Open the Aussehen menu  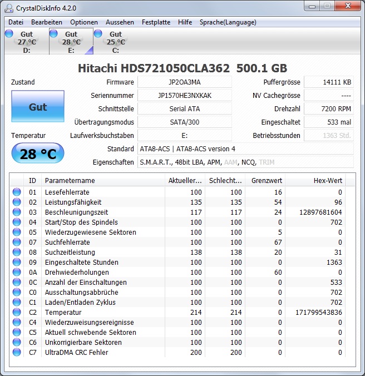coord(120,22)
